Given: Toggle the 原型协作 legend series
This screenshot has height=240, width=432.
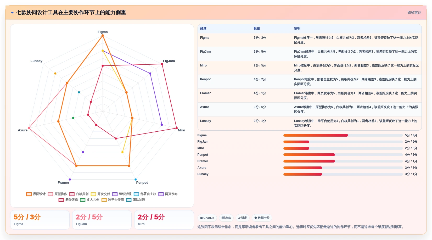Looking at the screenshot, I should coord(57,194).
